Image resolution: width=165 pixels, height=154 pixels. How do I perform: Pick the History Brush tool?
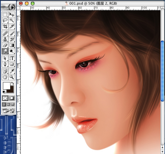pos(12,39)
